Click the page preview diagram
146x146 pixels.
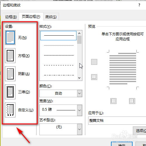pyautogui.click(x=123, y=70)
